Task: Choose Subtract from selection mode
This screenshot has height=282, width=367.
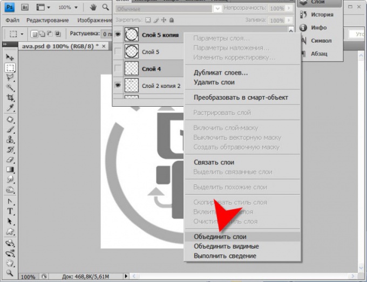Action: (x=50, y=34)
